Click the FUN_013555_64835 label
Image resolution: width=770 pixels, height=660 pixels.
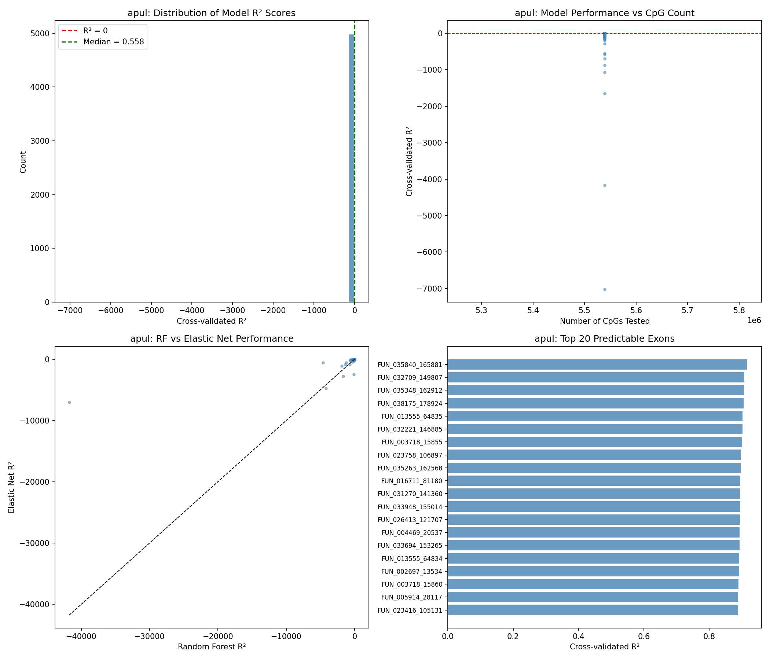[412, 416]
